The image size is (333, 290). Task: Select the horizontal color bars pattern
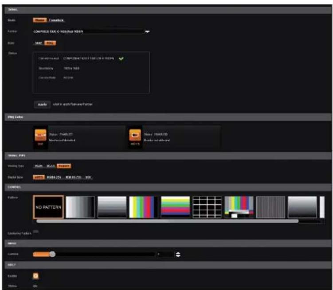[175, 207]
